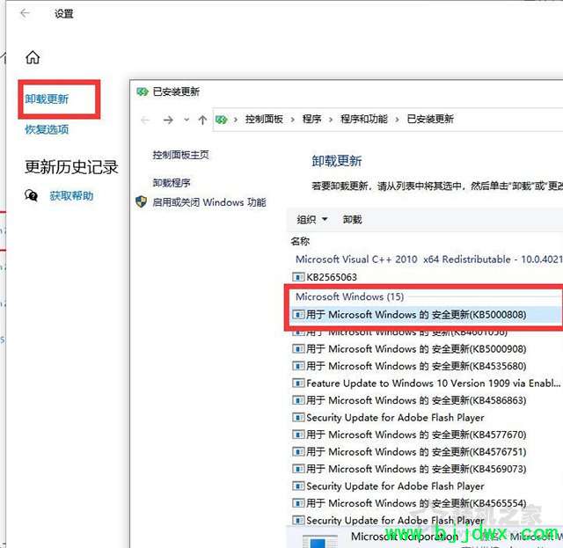
Task: Click the Settings back arrow
Action: click(25, 13)
